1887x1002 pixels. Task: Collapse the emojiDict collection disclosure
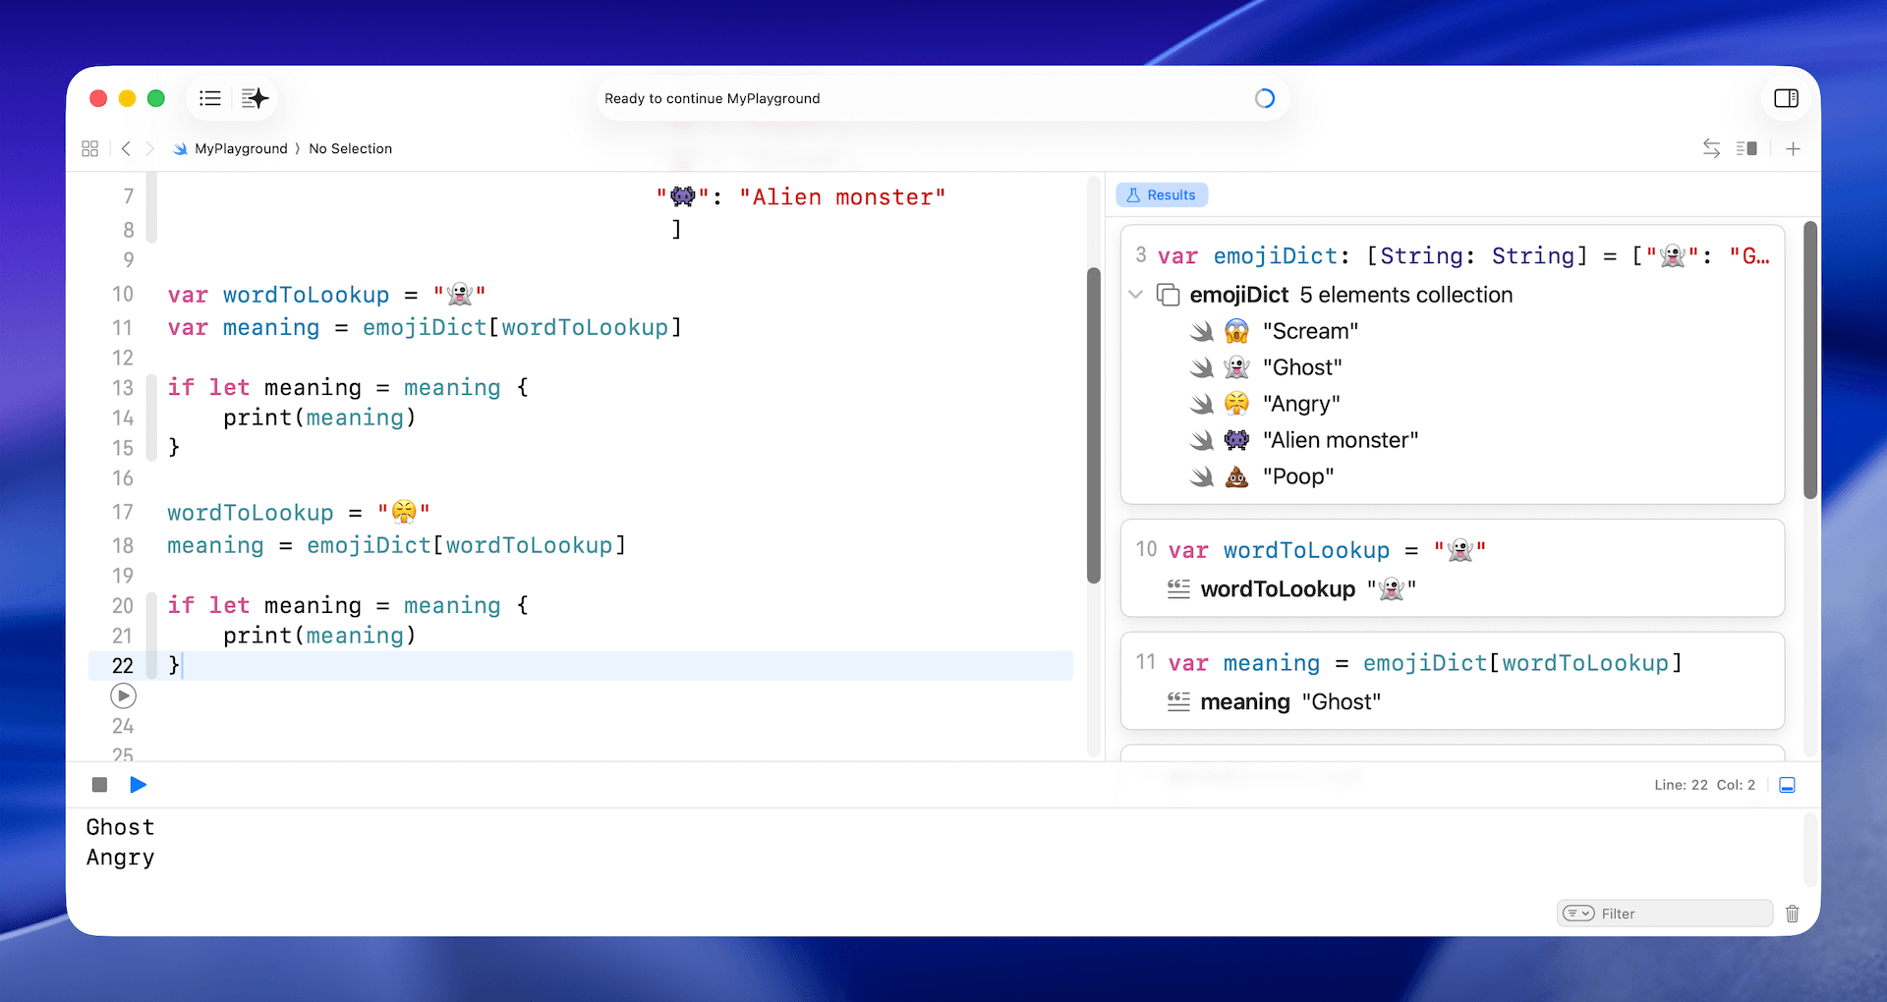pos(1136,295)
